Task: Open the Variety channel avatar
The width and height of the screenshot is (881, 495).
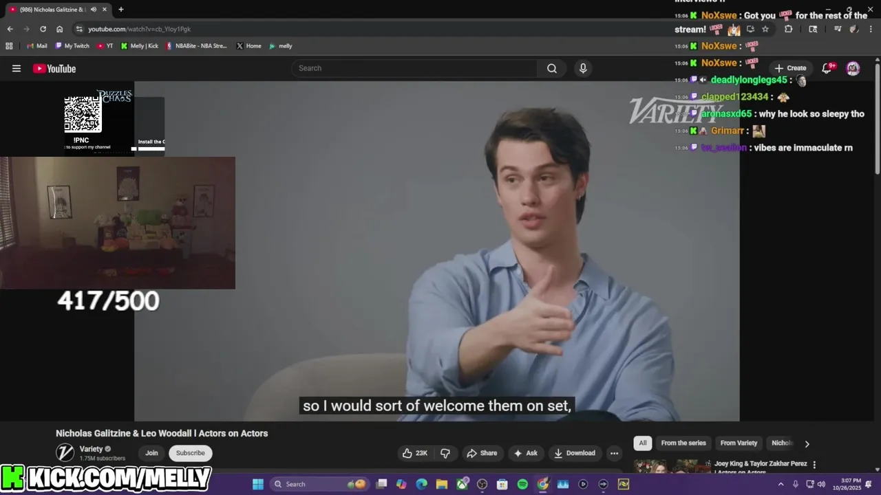Action: [65, 452]
